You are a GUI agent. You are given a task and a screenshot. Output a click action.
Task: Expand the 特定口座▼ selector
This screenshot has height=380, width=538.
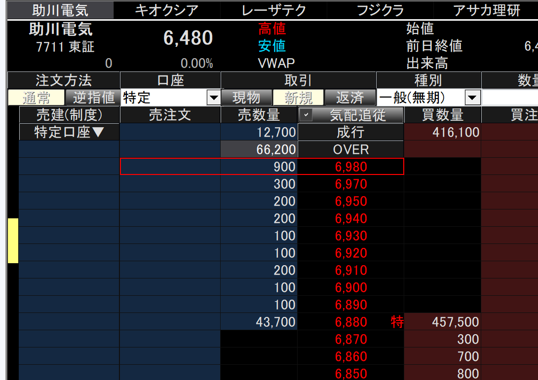tap(69, 132)
